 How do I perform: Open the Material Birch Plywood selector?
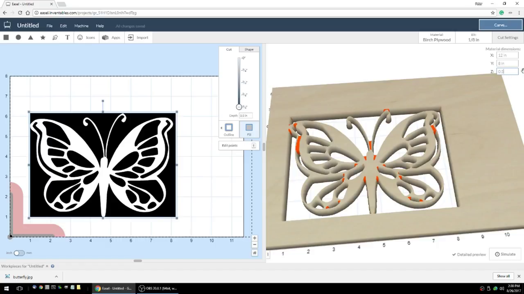tap(437, 38)
